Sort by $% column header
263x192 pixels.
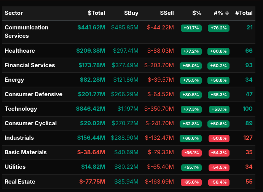point(196,13)
